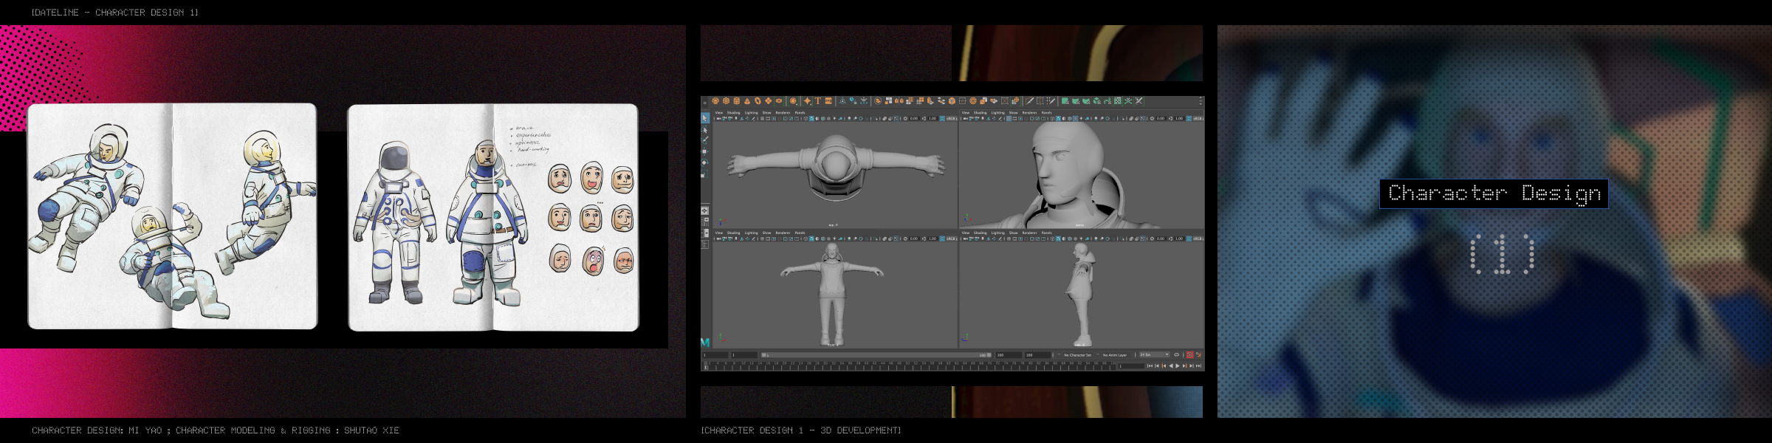Step to next keyframe button
The width and height of the screenshot is (1772, 443).
click(1184, 365)
